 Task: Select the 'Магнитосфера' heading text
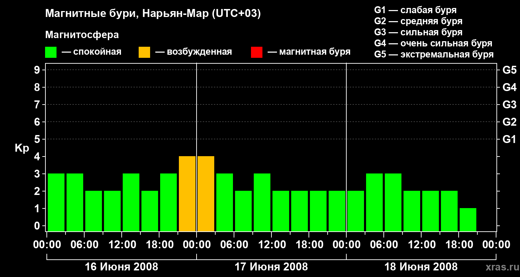coord(82,35)
